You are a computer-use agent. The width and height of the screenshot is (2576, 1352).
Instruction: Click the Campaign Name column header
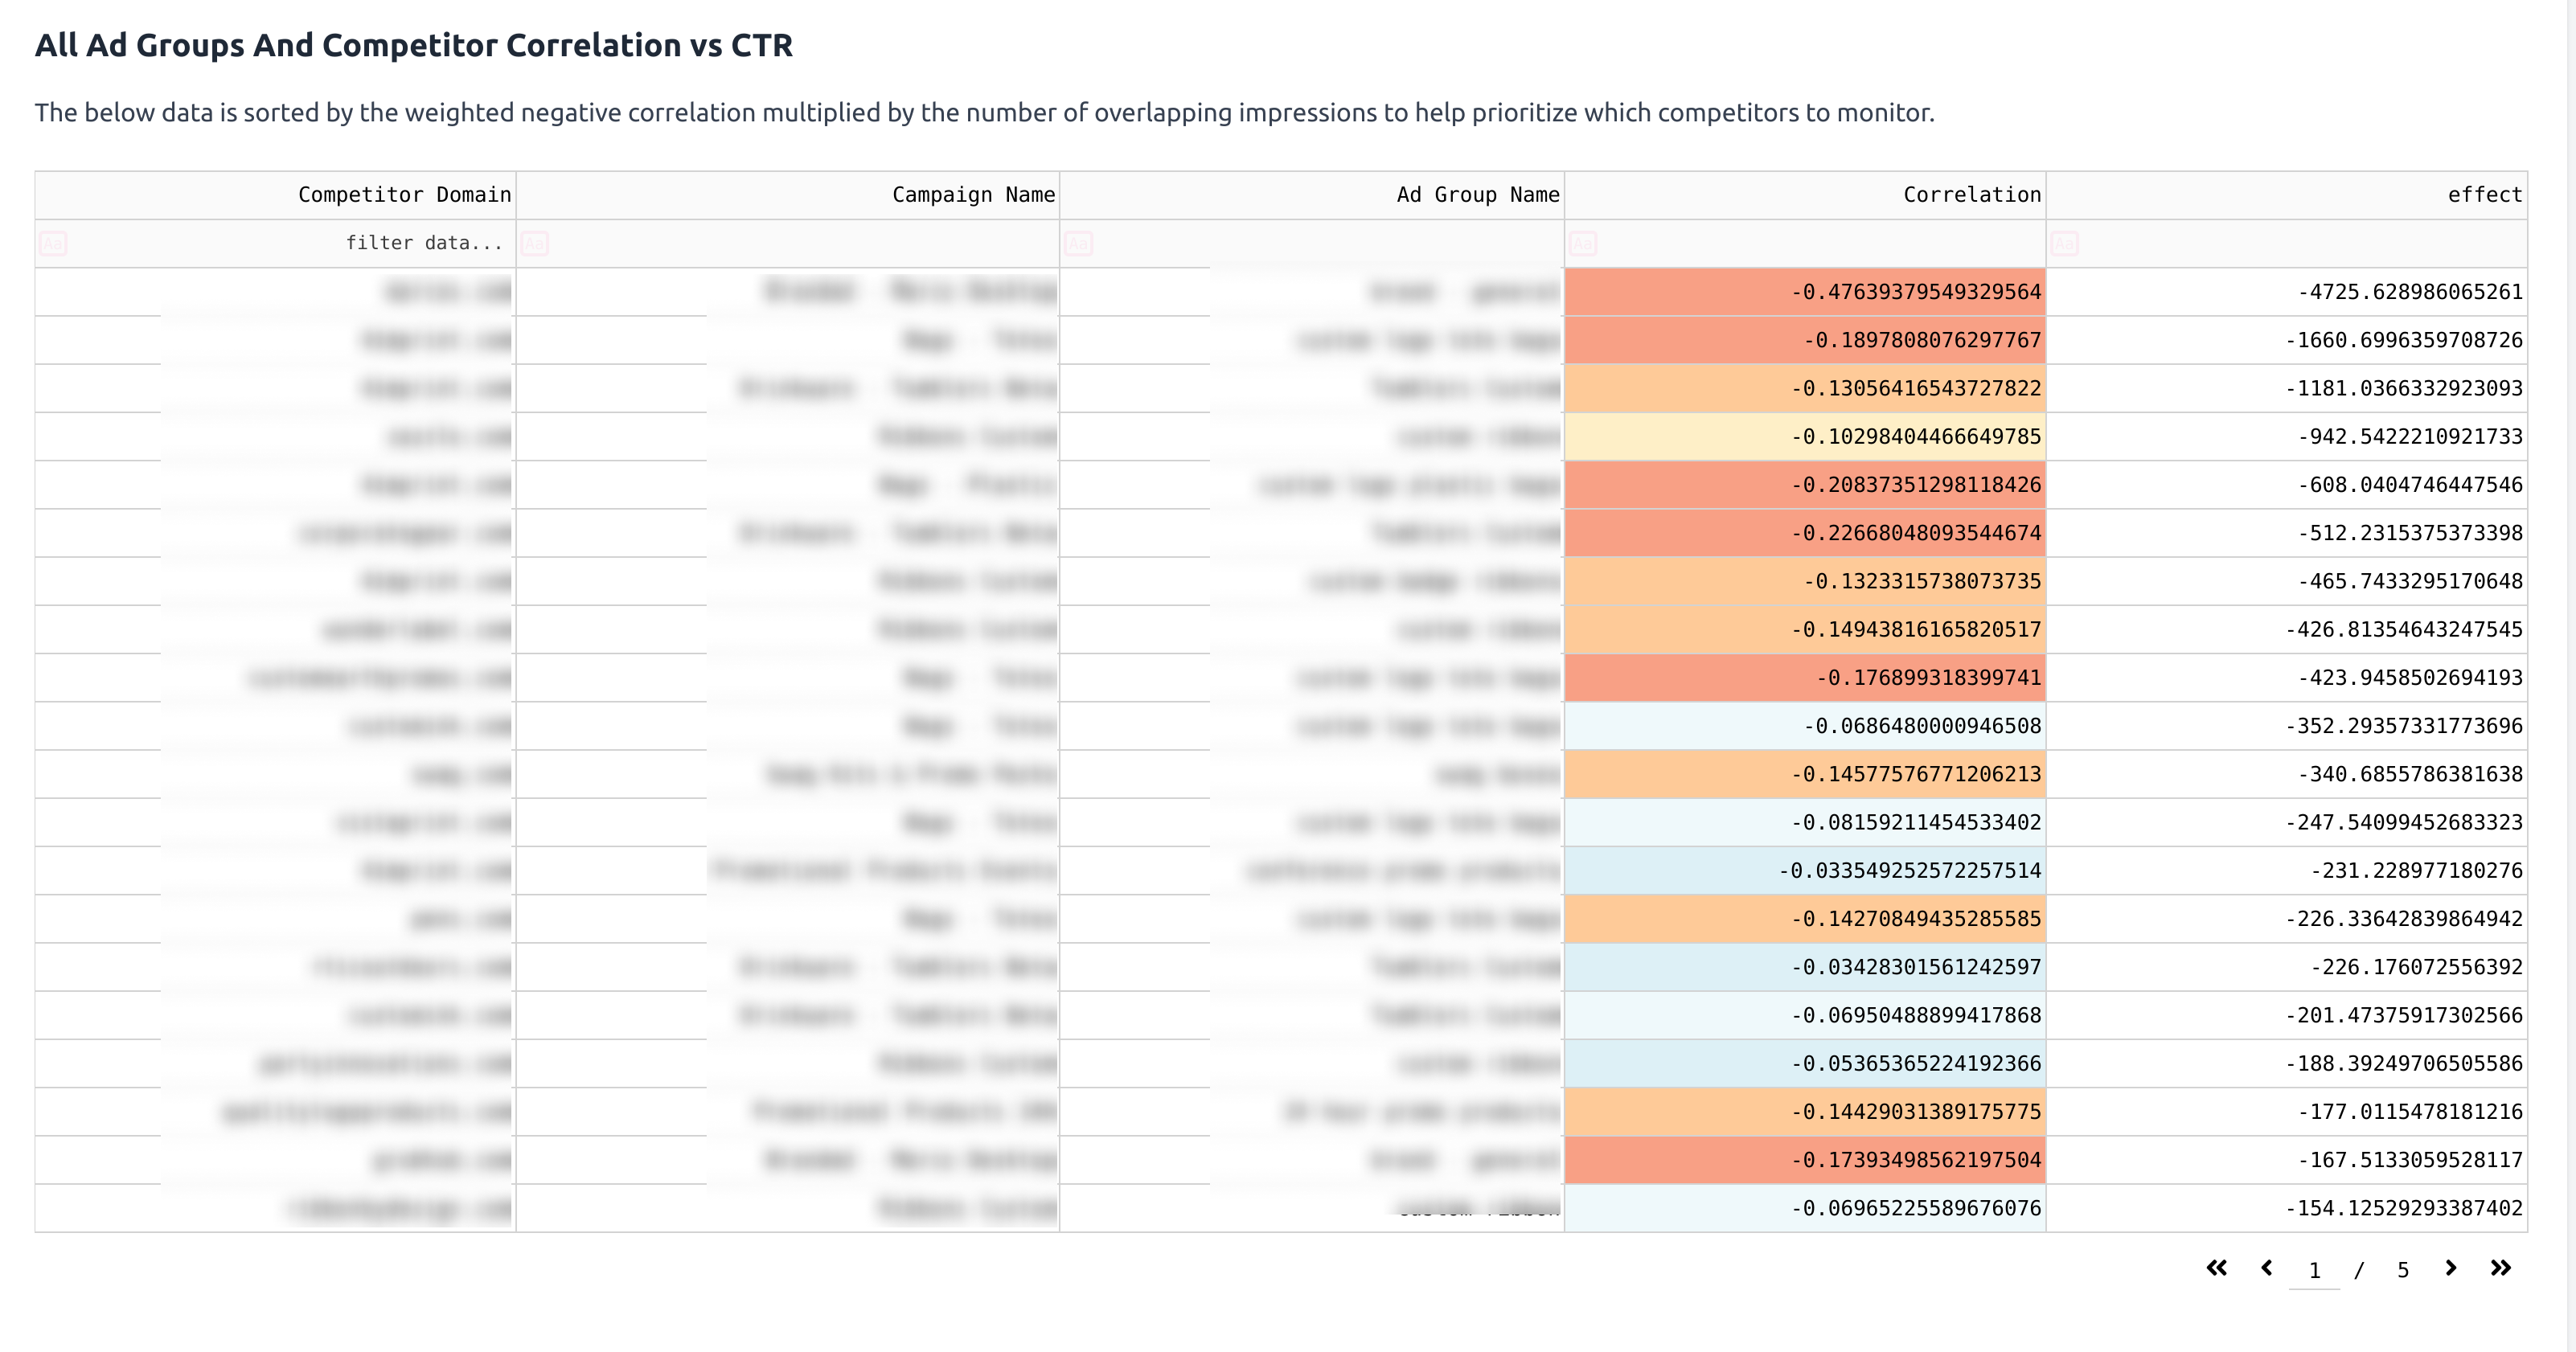[x=972, y=195]
